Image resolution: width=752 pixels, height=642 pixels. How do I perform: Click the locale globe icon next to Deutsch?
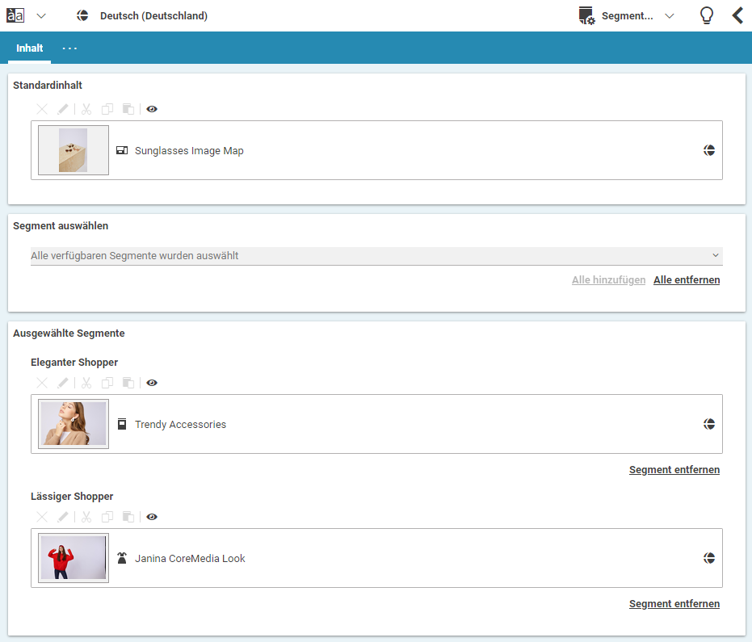(x=82, y=16)
